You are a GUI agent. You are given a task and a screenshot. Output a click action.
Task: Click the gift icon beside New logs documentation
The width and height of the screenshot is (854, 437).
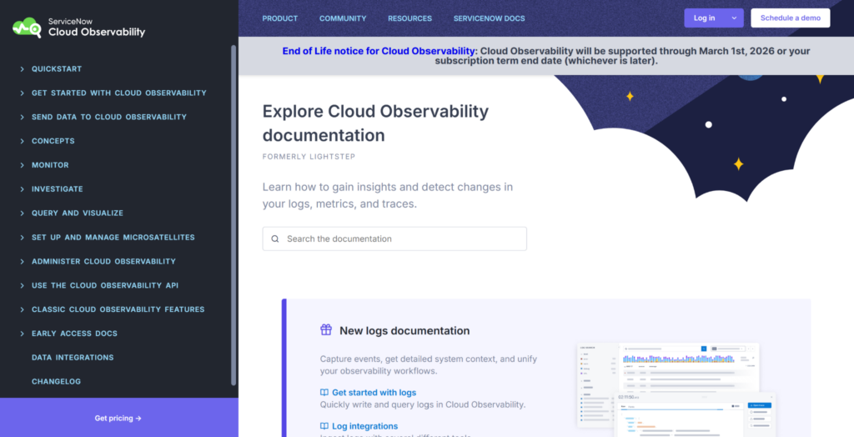pos(326,329)
